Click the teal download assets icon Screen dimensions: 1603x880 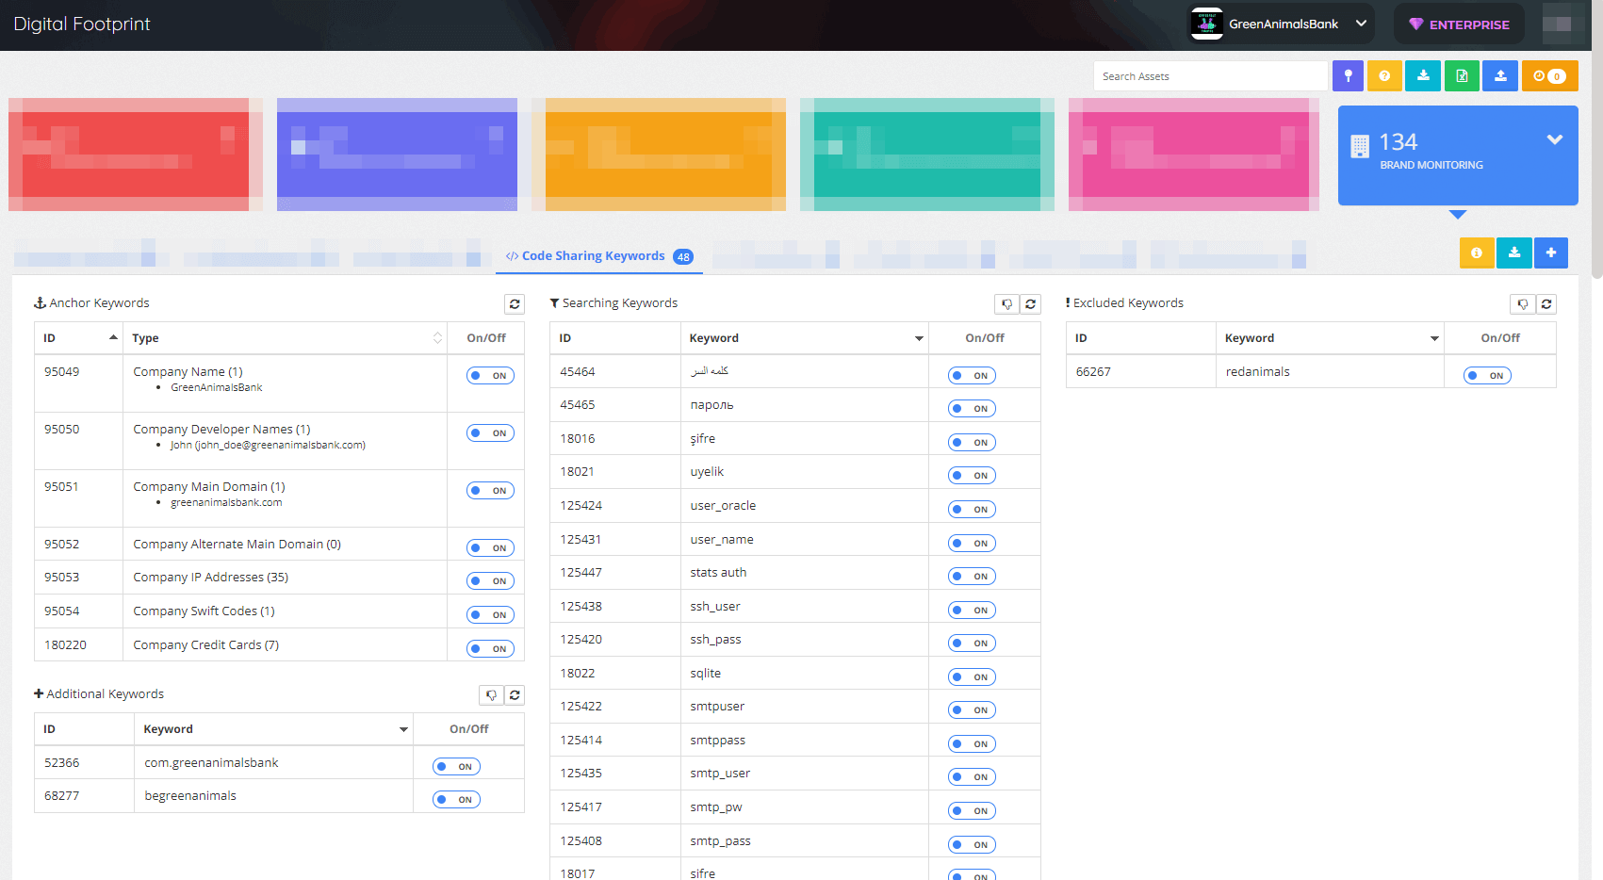(1423, 75)
